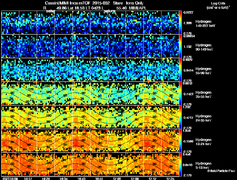The width and height of the screenshot is (237, 180).
Task: Click the '-1.399' colorbar midpoint value
Action: 187,23
